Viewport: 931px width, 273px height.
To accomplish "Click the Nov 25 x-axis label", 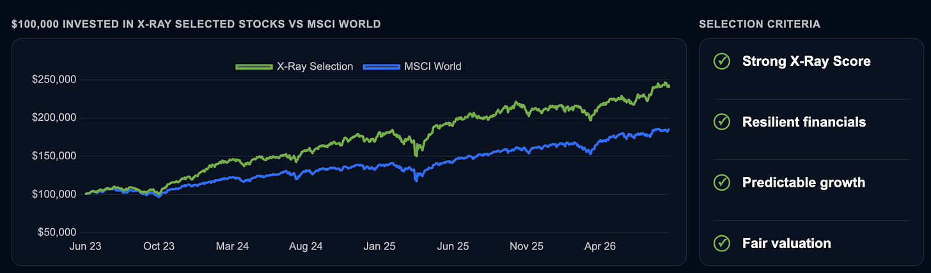I will (x=526, y=246).
